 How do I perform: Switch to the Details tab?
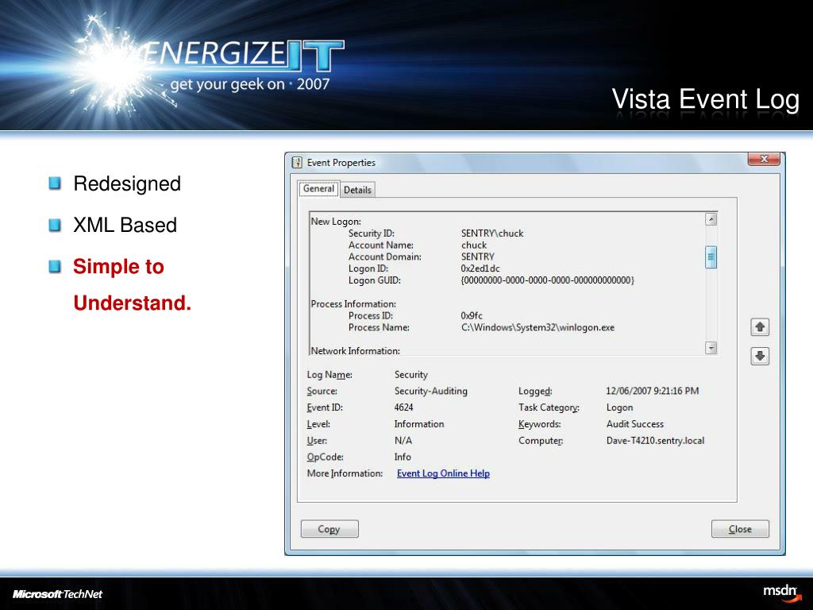tap(358, 190)
